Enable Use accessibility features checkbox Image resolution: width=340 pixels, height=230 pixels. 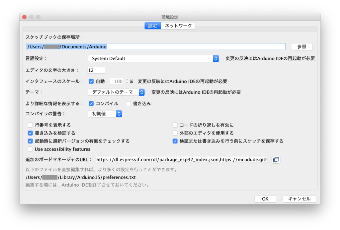31,149
